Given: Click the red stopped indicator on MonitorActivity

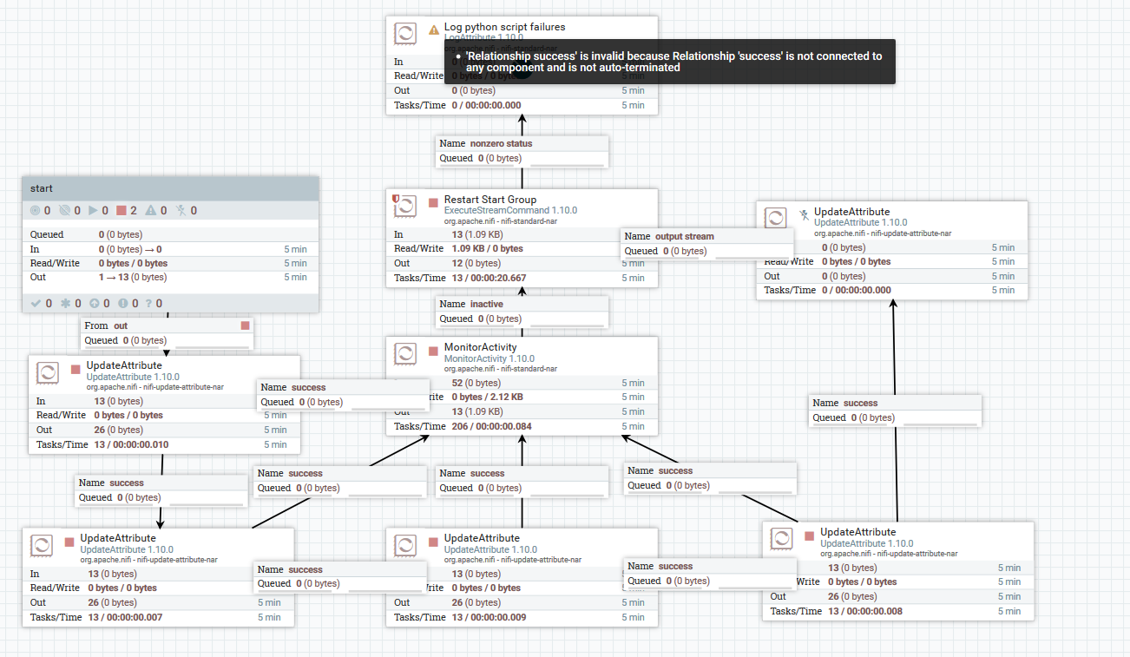Looking at the screenshot, I should pos(434,351).
